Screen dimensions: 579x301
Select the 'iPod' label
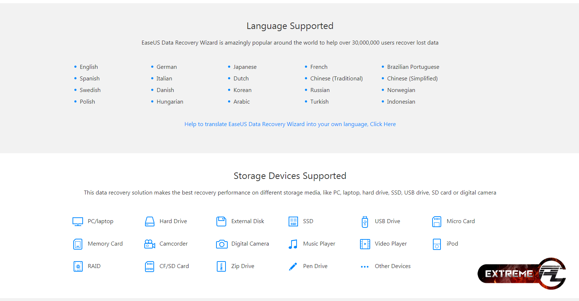point(452,244)
